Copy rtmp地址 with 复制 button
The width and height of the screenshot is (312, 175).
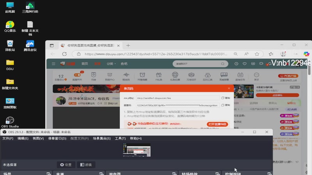point(226,98)
